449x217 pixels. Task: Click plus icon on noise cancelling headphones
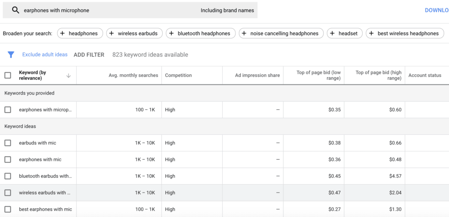pyautogui.click(x=244, y=33)
